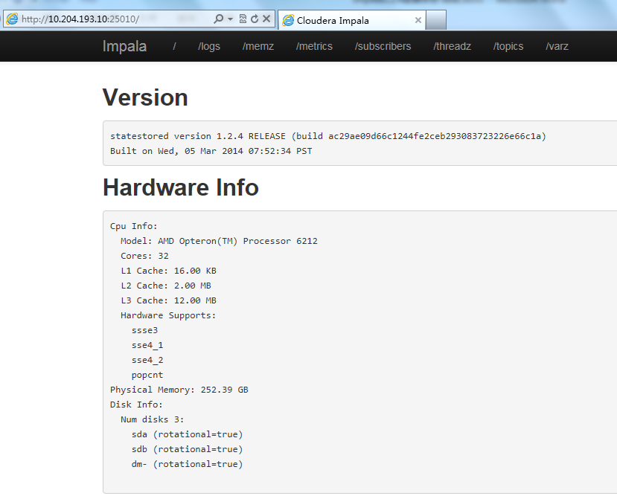Viewport: 617px width, 496px height.
Task: Open the /subscribers page
Action: (x=383, y=46)
